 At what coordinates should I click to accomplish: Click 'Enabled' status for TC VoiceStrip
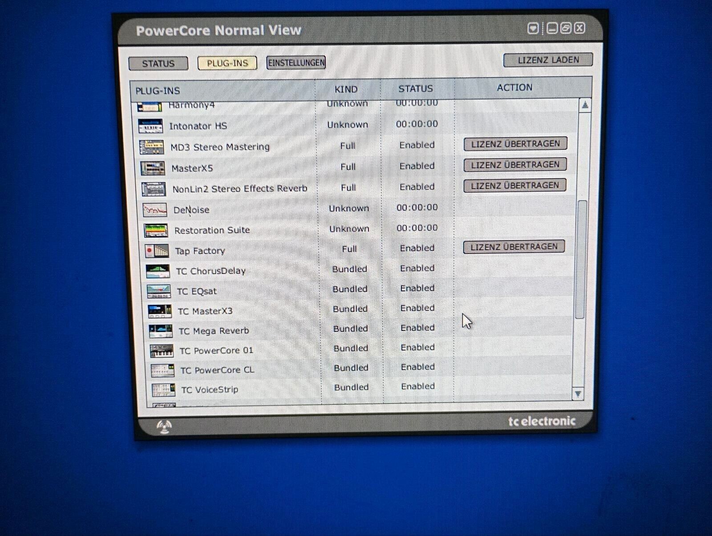pyautogui.click(x=418, y=386)
